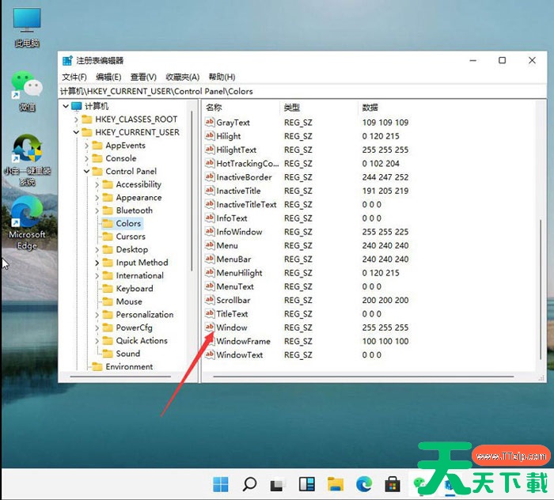Select the Bluetooth folder icon
The height and width of the screenshot is (500, 554).
pyautogui.click(x=108, y=210)
